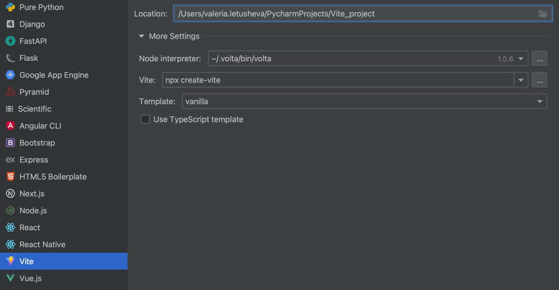Viewport: 559px width, 290px height.
Task: Click browse button next to Node interpreter
Action: (539, 59)
